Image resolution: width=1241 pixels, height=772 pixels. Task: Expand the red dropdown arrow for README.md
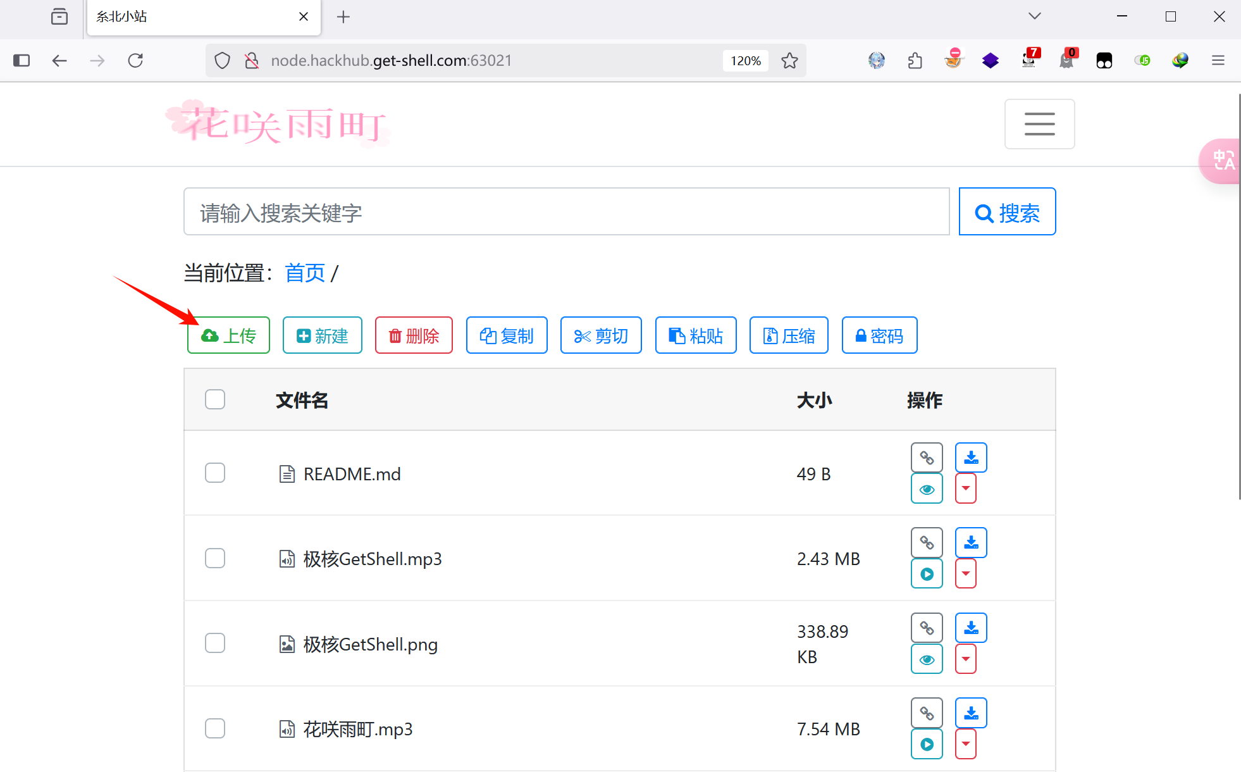coord(965,489)
